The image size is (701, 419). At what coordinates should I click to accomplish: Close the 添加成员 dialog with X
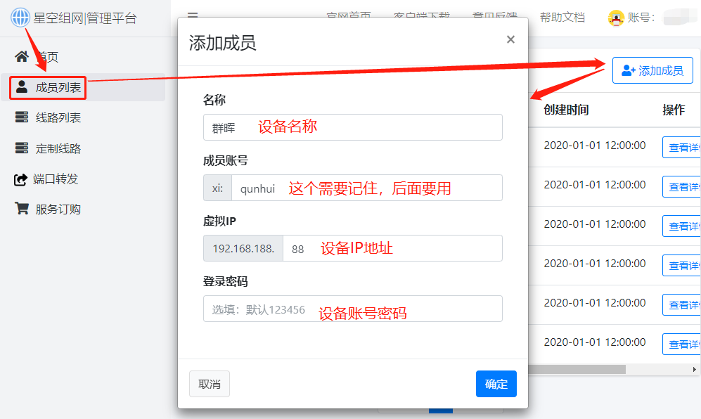(x=510, y=40)
